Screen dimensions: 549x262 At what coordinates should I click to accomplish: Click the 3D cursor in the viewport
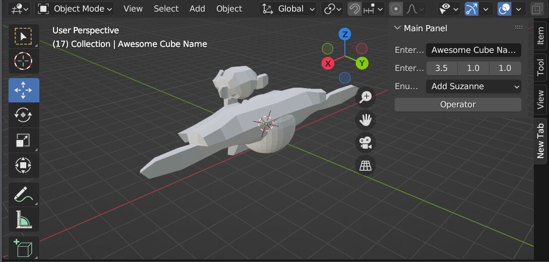click(x=266, y=123)
